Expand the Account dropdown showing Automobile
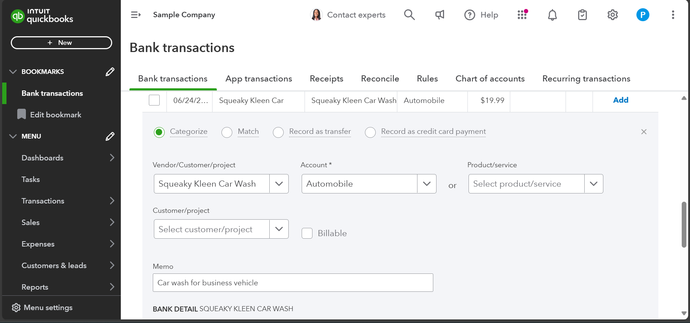 point(426,184)
